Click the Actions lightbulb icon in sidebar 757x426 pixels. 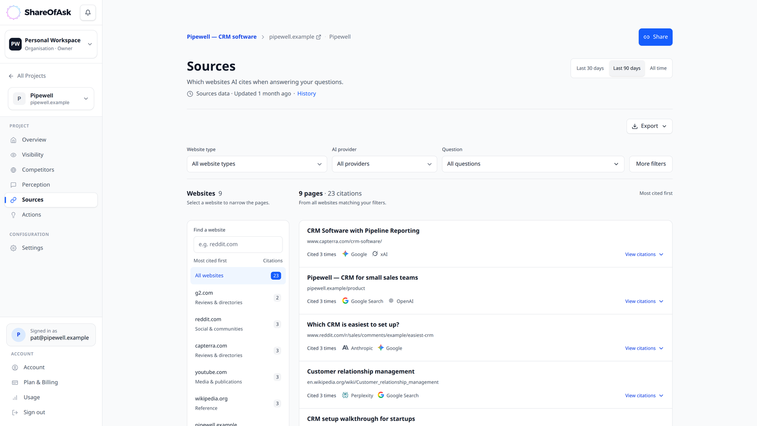pyautogui.click(x=13, y=215)
